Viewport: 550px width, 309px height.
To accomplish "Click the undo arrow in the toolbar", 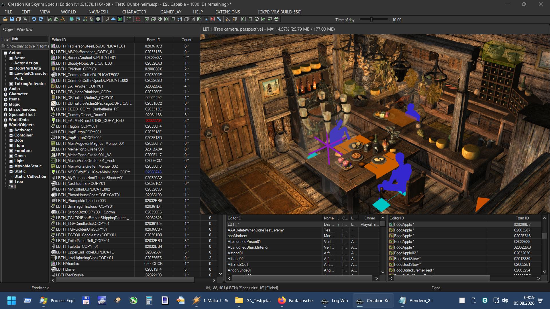I will pos(34,19).
